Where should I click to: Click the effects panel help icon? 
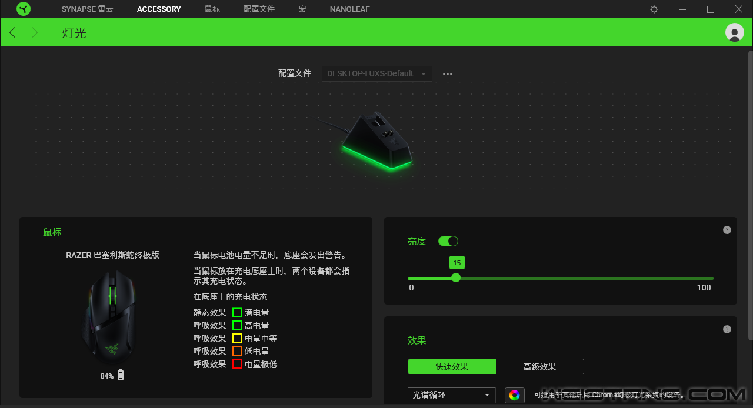point(727,330)
